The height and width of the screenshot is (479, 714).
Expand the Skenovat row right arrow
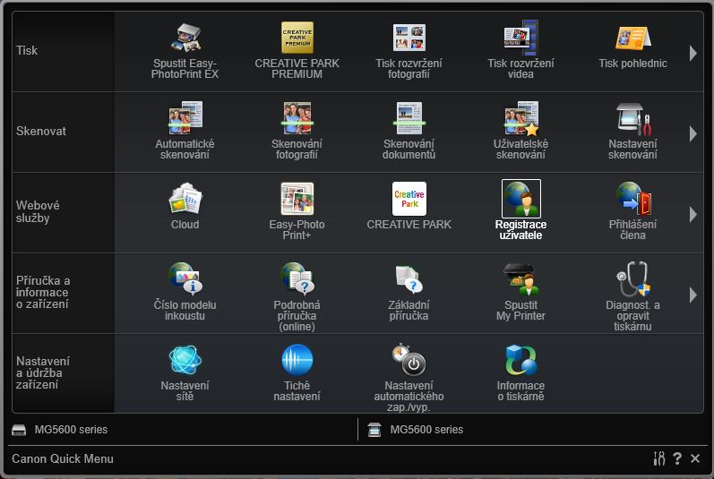click(x=692, y=133)
